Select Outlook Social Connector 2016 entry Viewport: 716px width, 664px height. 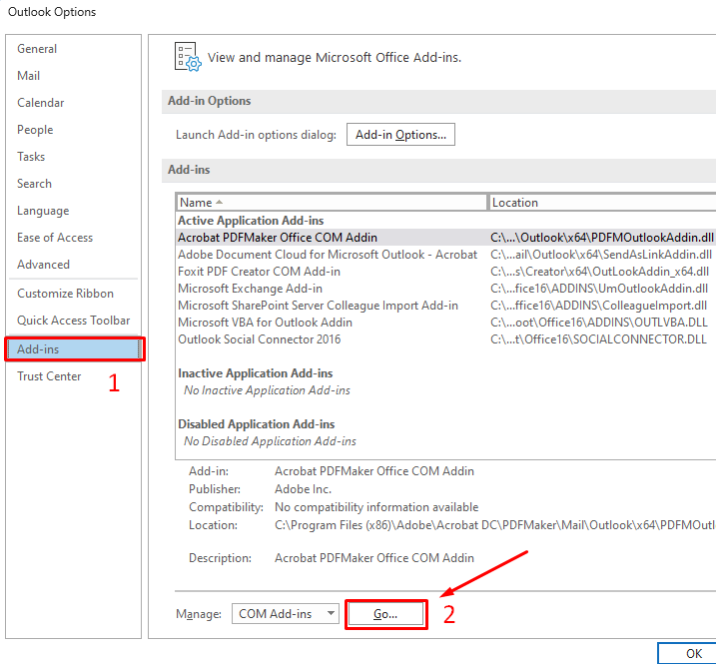tap(259, 339)
